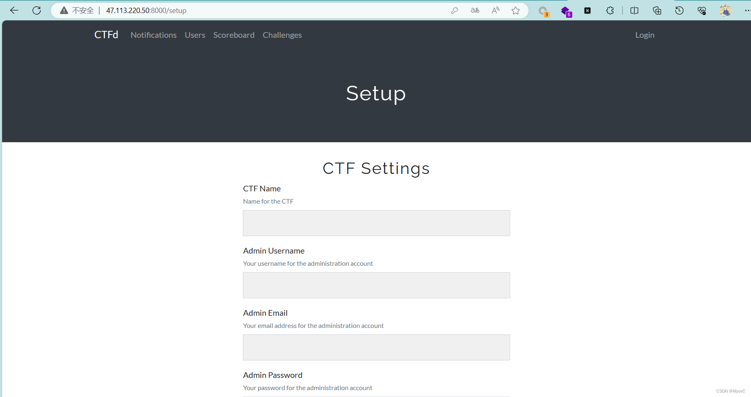This screenshot has width=751, height=397.
Task: Click 'Your email address for the administration account' text
Action: [x=313, y=325]
